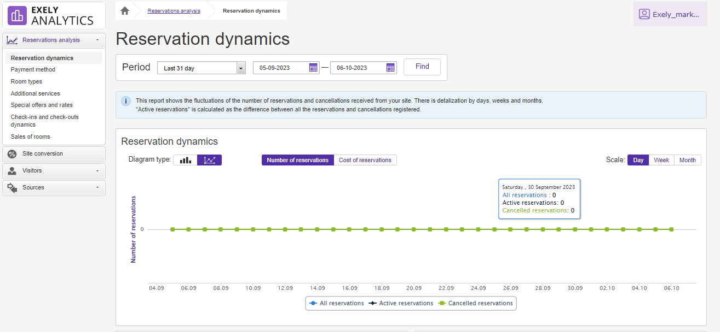This screenshot has width=720, height=332.
Task: Follow the Reservations analysis breadcrumb link
Action: click(174, 11)
